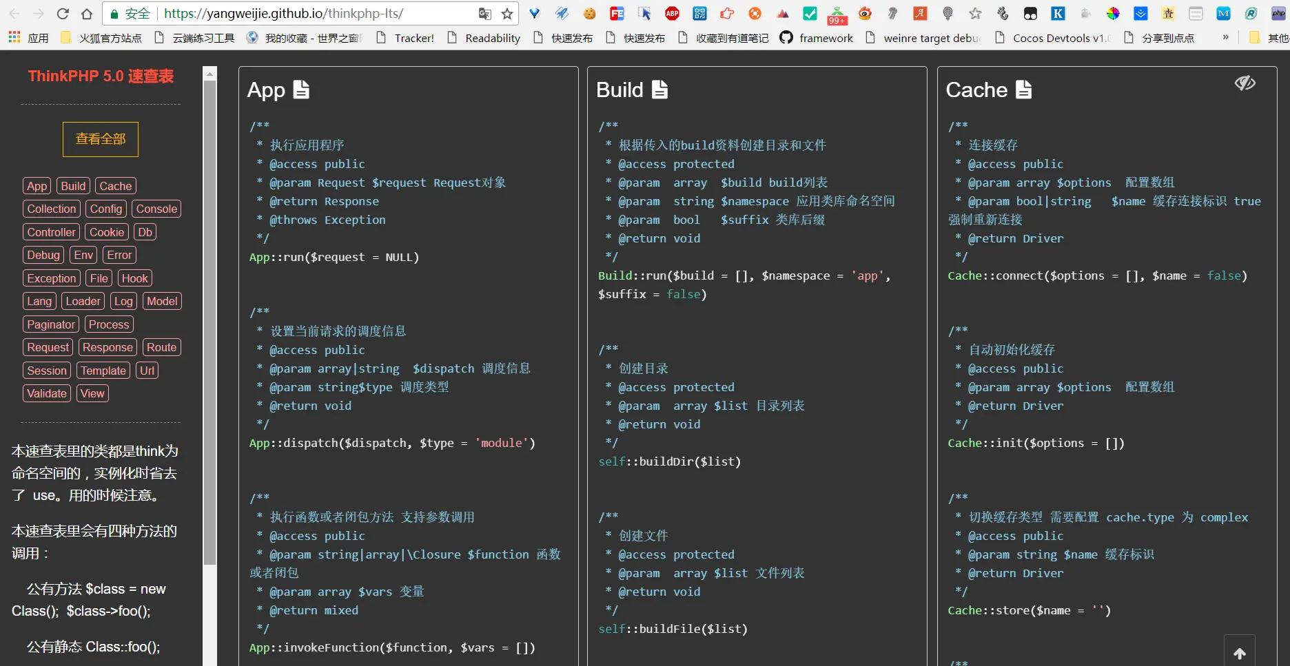This screenshot has width=1290, height=666.
Task: Open the framework GitHub bookmark
Action: point(816,38)
